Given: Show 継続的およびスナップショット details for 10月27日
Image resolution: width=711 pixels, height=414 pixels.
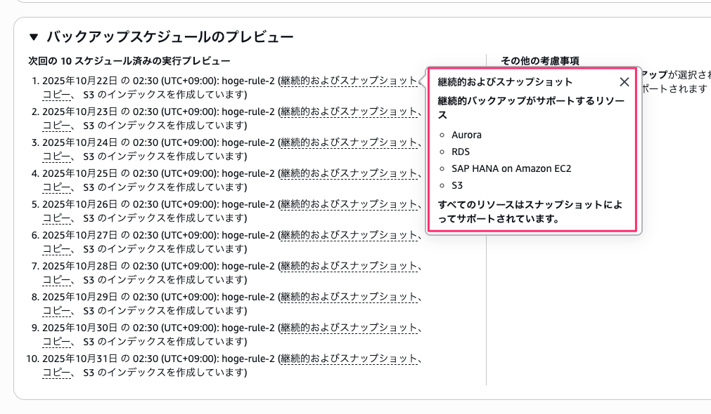Looking at the screenshot, I should (x=348, y=235).
